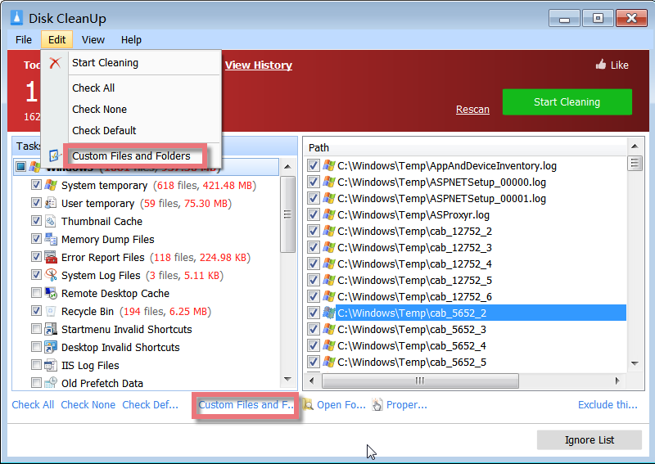Select row C:\Windows\Temp\cab_5652_3

click(x=412, y=329)
